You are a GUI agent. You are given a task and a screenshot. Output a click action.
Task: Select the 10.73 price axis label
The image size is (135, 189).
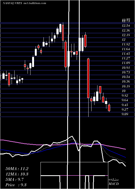pos(126,72)
